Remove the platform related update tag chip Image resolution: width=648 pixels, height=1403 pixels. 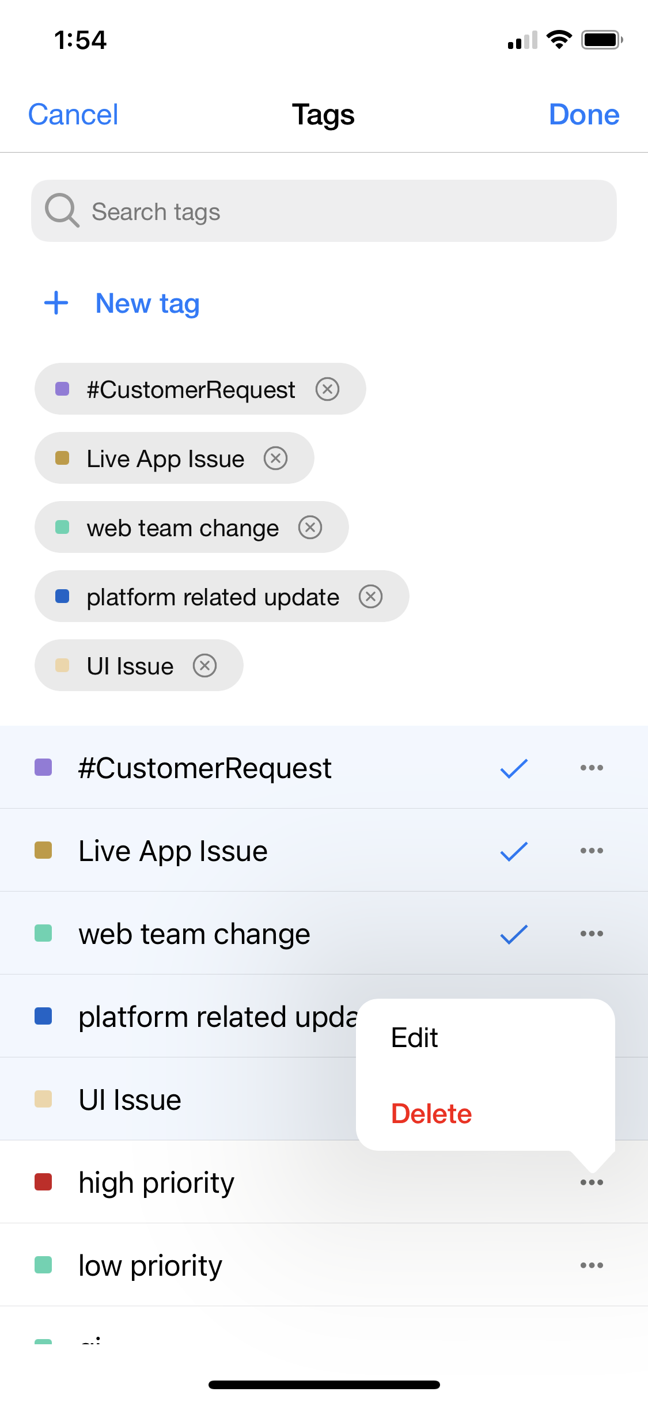(x=371, y=596)
